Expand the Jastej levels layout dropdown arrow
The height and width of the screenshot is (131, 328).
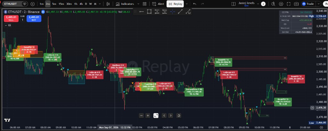coord(258,4)
